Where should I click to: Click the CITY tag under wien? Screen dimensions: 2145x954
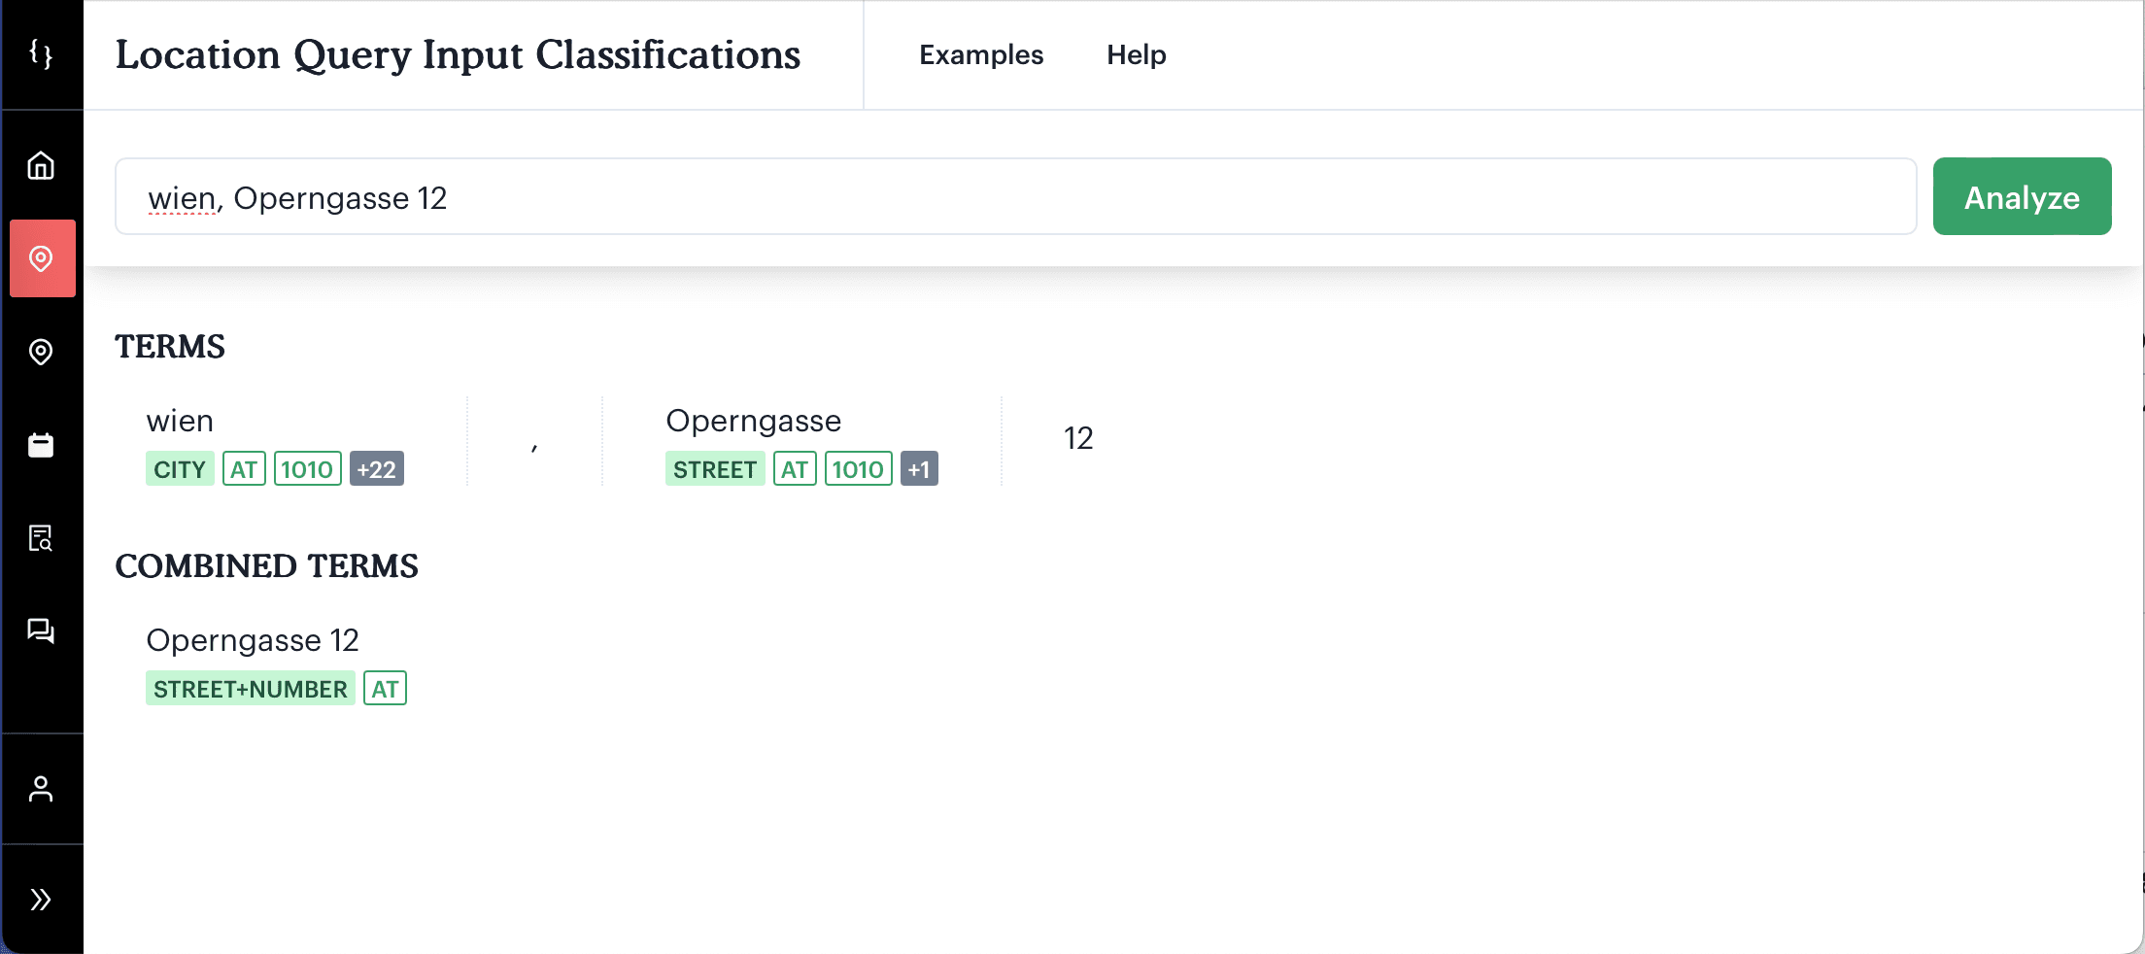(180, 469)
